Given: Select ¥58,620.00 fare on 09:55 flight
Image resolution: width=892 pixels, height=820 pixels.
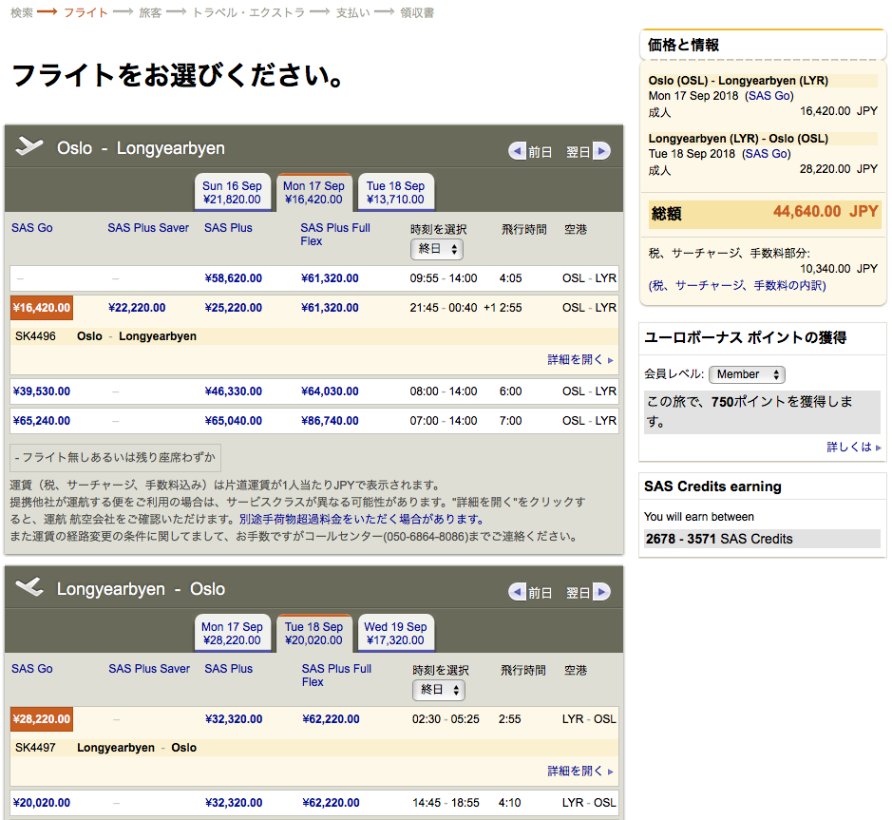Looking at the screenshot, I should pos(234,278).
